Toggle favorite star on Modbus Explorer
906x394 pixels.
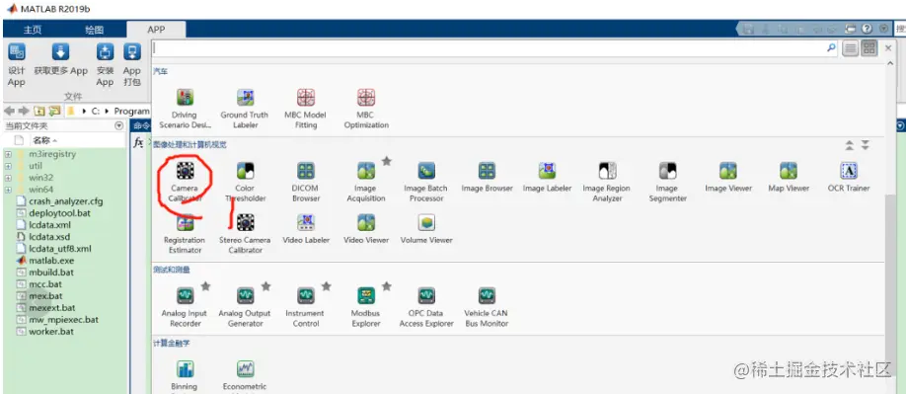[x=387, y=286]
